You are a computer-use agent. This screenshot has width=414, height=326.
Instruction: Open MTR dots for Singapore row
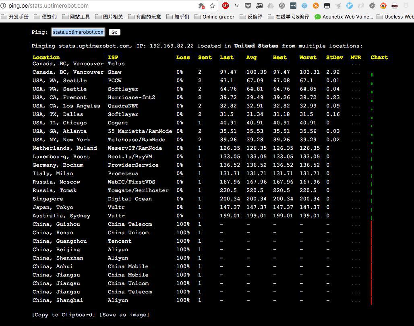[356, 200]
